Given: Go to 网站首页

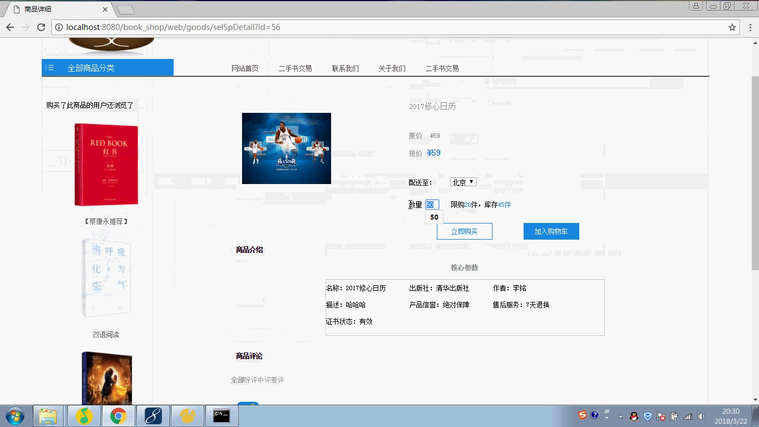Looking at the screenshot, I should click(x=245, y=68).
